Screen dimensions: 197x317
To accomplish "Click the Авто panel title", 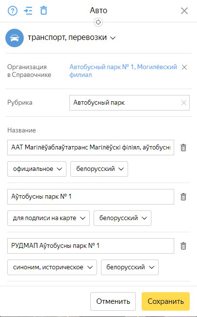I will pos(98,11).
